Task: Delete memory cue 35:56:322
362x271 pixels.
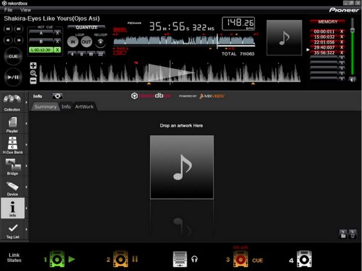Action: [341, 53]
